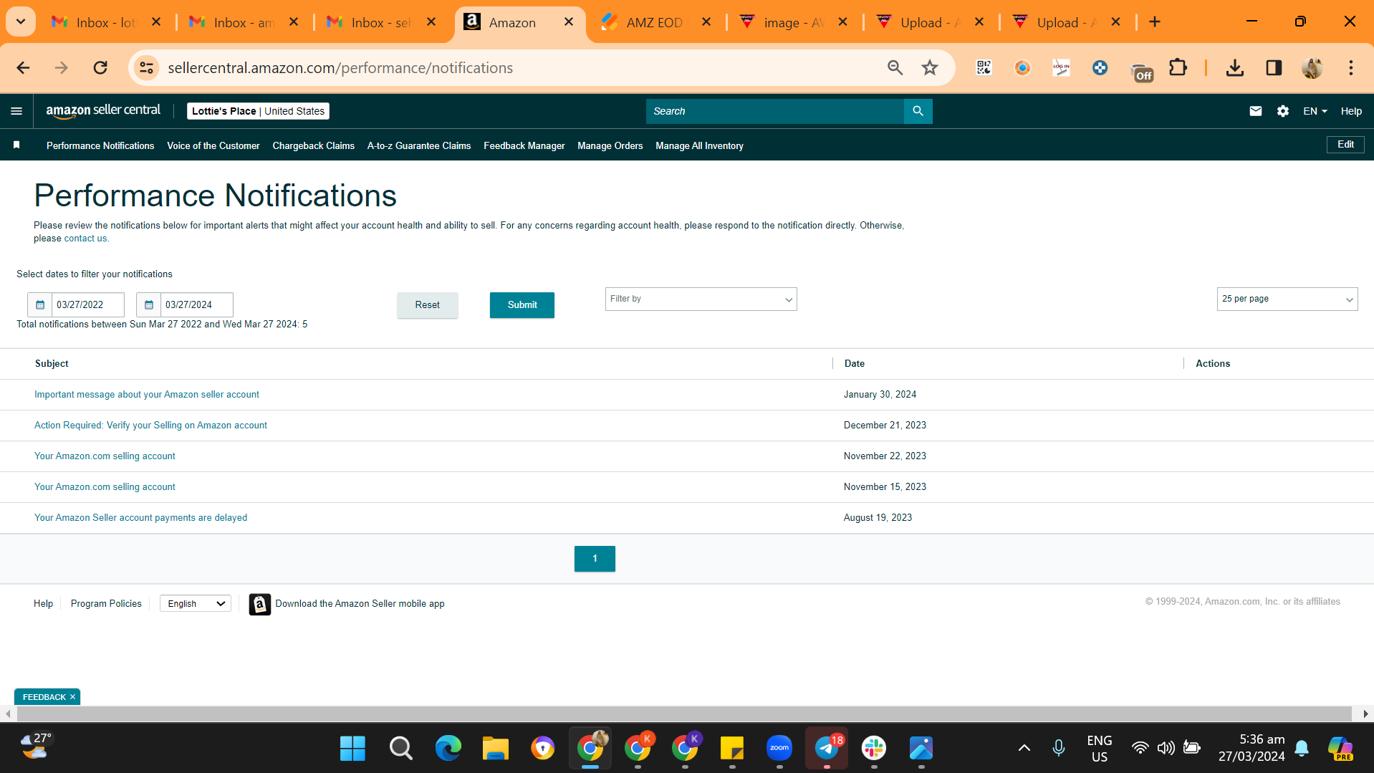Click the end date field 03/27/2024
Viewport: 1374px width, 773px height.
click(x=196, y=304)
